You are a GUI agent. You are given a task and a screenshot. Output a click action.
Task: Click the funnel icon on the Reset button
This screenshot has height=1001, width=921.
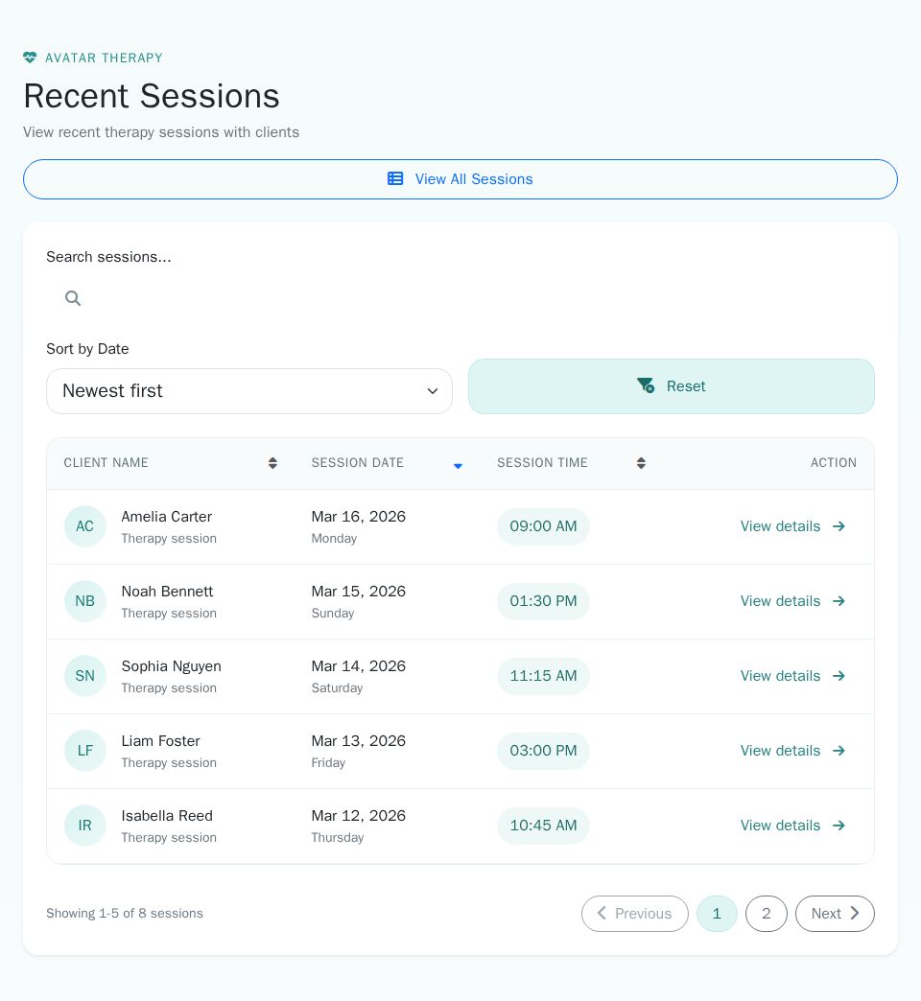pyautogui.click(x=646, y=385)
